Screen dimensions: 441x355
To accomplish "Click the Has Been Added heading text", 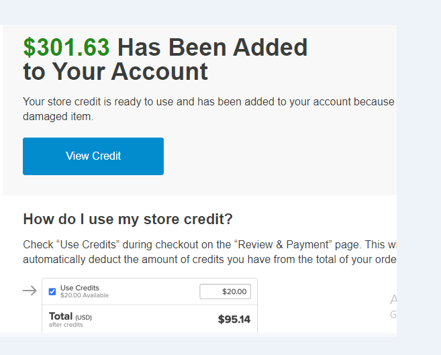I will coord(213,47).
